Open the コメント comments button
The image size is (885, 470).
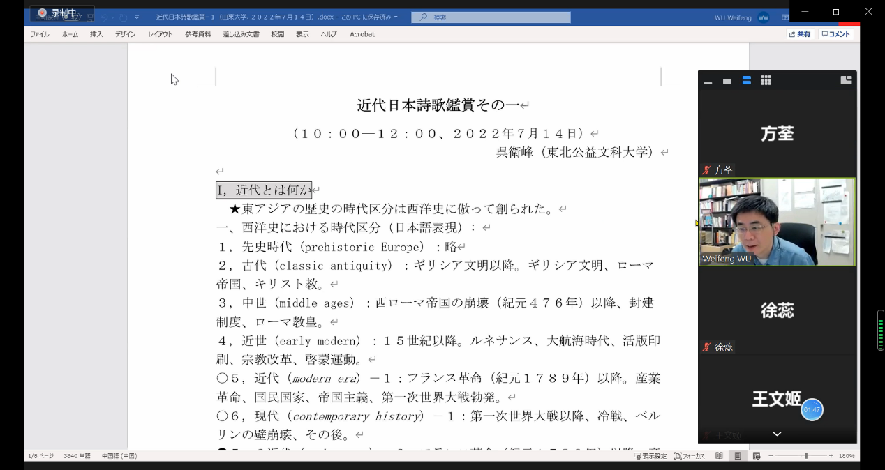point(835,34)
